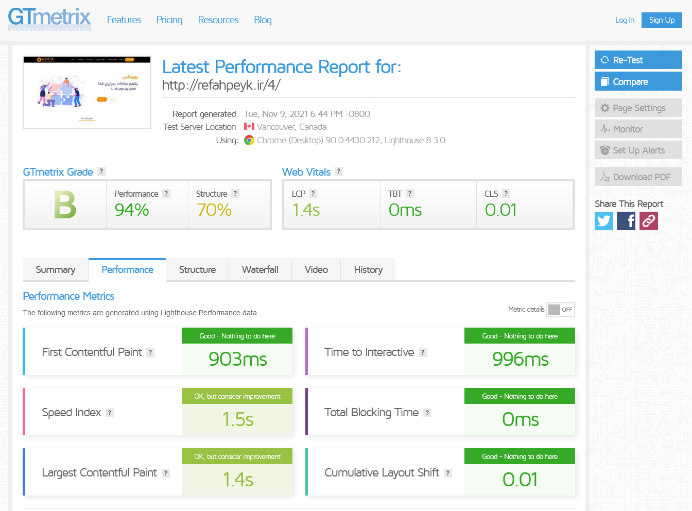Toggle the Metric details switch
This screenshot has width=692, height=511.
tap(560, 310)
